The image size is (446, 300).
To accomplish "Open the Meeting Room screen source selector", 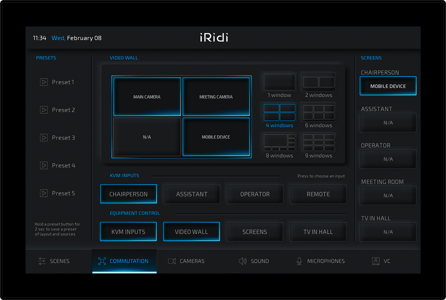I will tap(388, 196).
